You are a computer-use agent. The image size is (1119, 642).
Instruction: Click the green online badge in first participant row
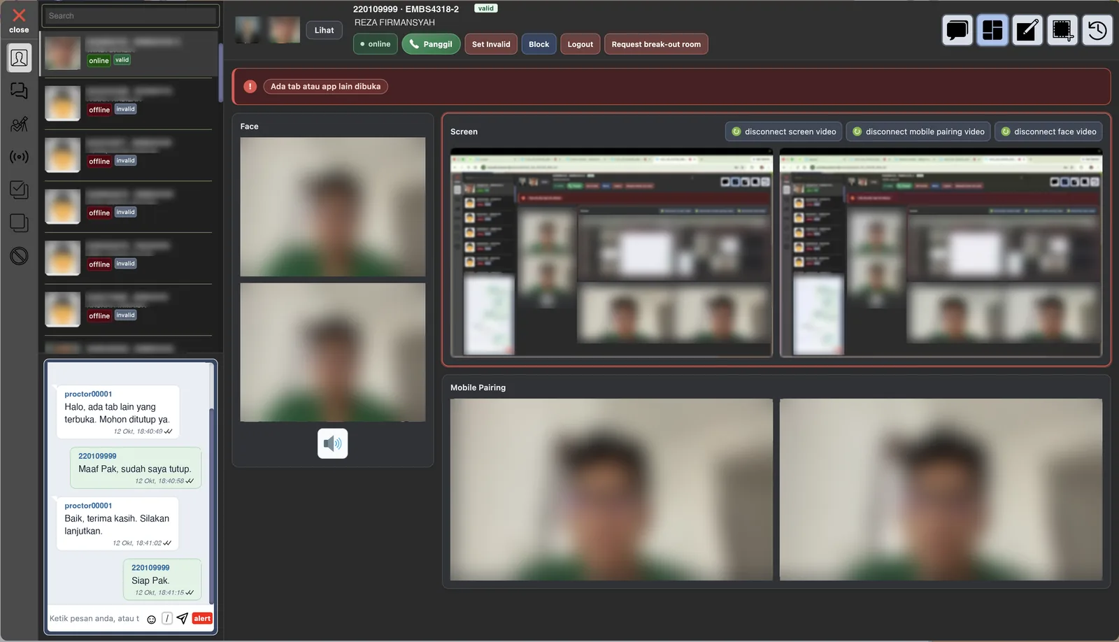[99, 61]
